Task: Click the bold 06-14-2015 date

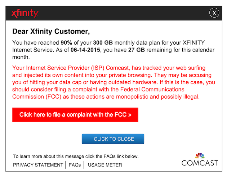Action: coord(85,50)
